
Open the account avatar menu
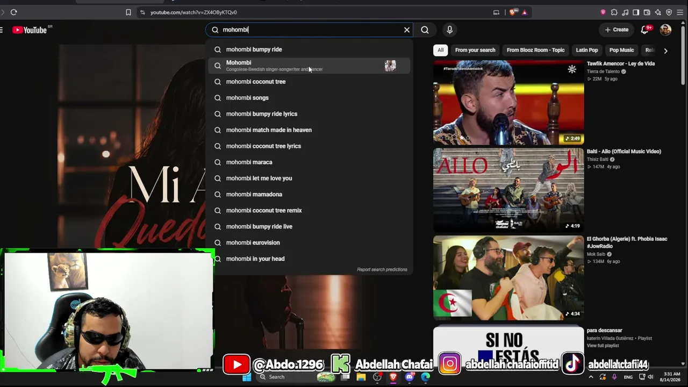coord(665,30)
